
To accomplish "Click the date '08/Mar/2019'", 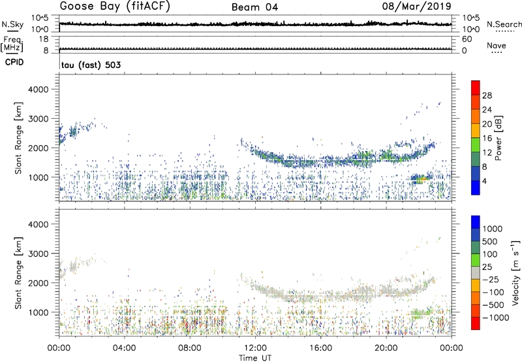I will (416, 6).
